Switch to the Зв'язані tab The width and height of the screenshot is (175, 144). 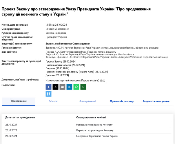coord(53,101)
